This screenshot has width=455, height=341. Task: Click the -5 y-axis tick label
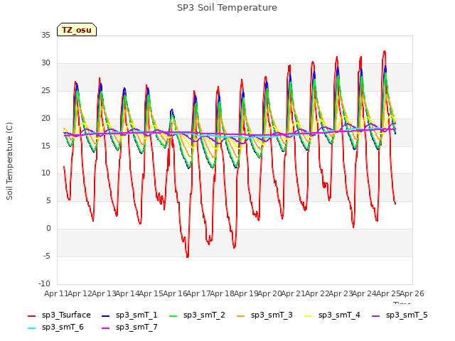(47, 256)
